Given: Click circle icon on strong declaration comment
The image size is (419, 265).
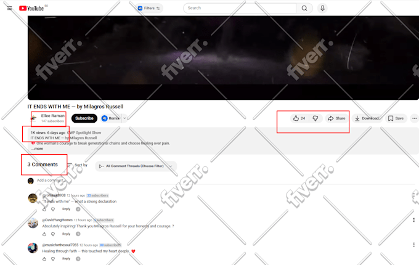Looking at the screenshot, I should coord(78,209).
